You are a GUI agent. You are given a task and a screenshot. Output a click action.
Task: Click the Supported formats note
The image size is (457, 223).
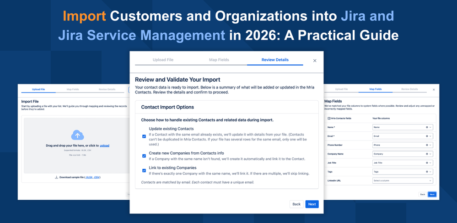tap(77, 150)
